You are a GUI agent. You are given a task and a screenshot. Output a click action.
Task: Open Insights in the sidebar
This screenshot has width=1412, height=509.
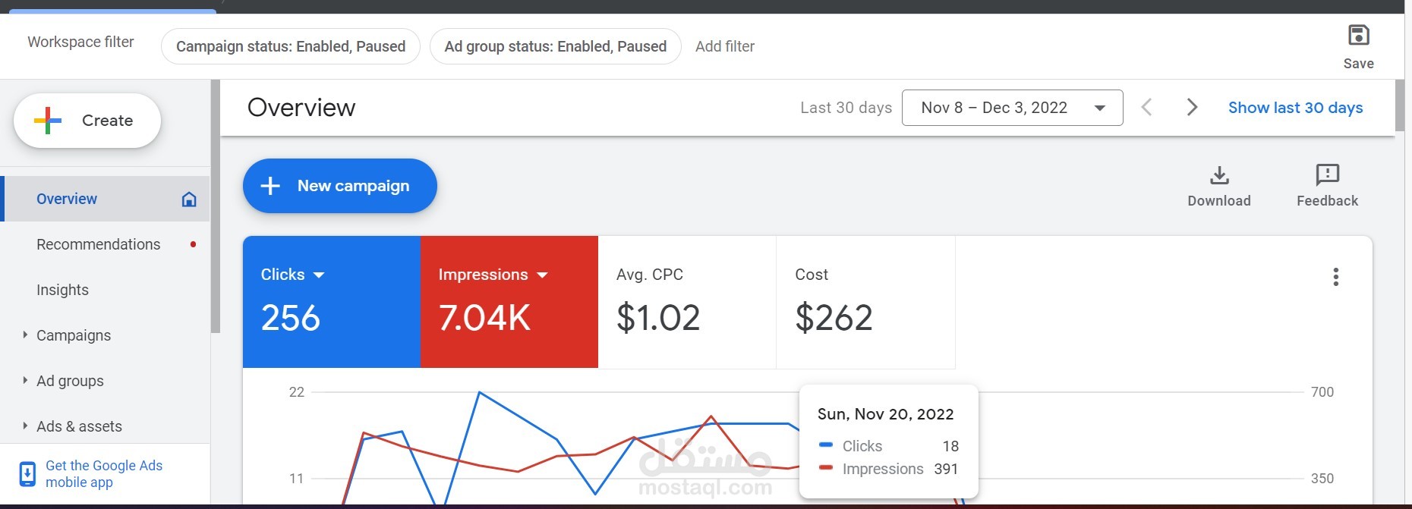click(62, 290)
